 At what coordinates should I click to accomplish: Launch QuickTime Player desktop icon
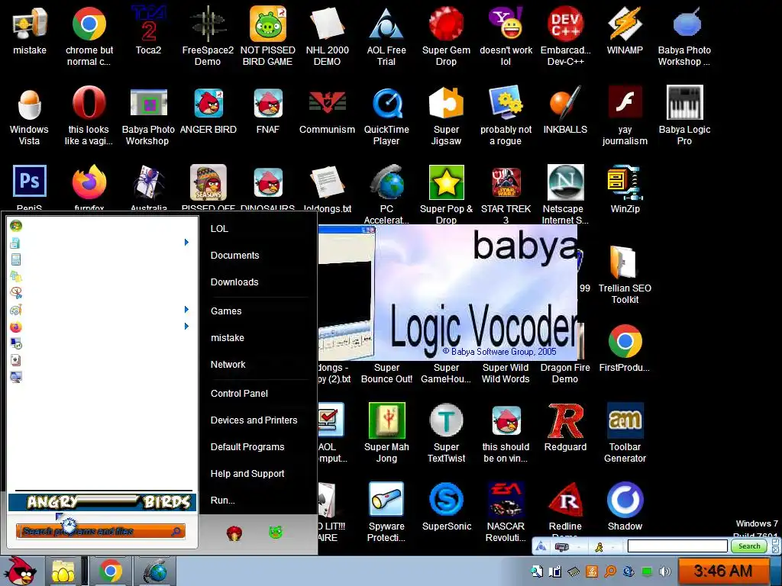(386, 103)
